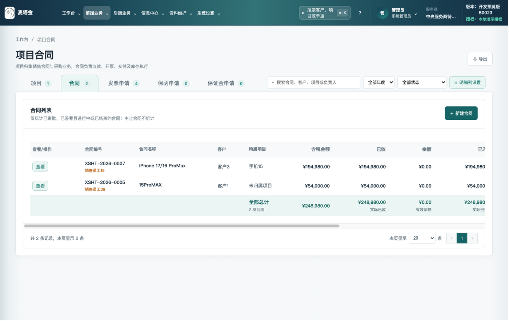Click the 含税金额 column header
The width and height of the screenshot is (509, 321).
321,150
